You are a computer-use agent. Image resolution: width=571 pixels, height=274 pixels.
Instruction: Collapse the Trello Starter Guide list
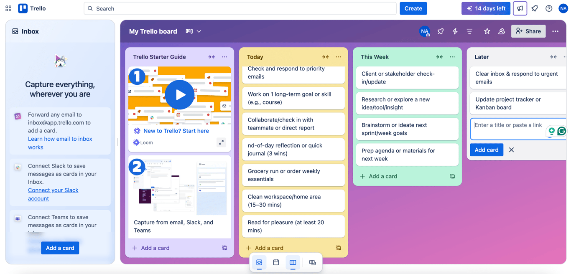point(212,57)
